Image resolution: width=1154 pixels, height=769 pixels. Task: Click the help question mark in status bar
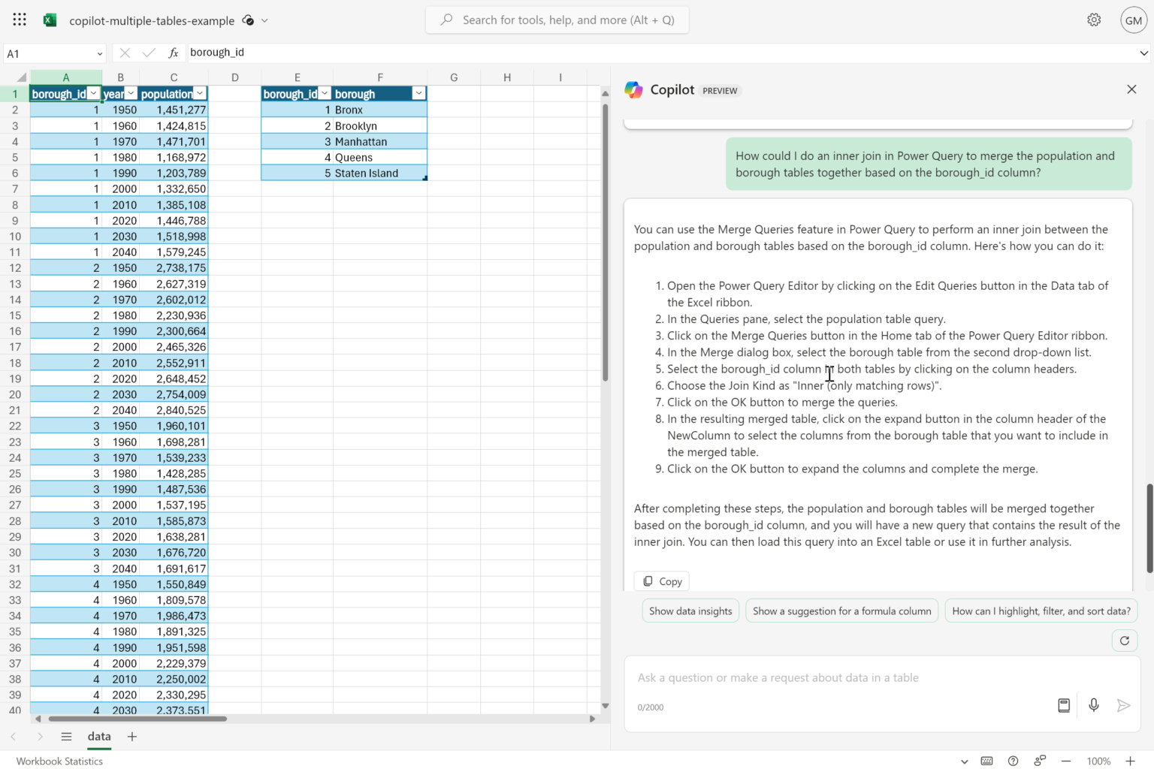pyautogui.click(x=1013, y=761)
